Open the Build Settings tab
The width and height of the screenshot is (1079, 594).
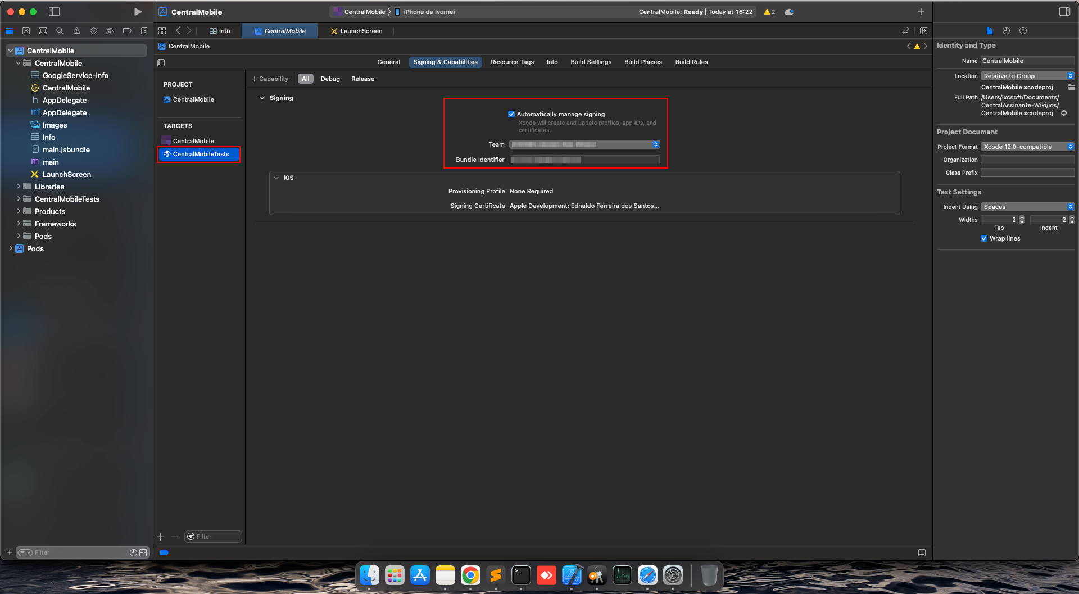(591, 62)
